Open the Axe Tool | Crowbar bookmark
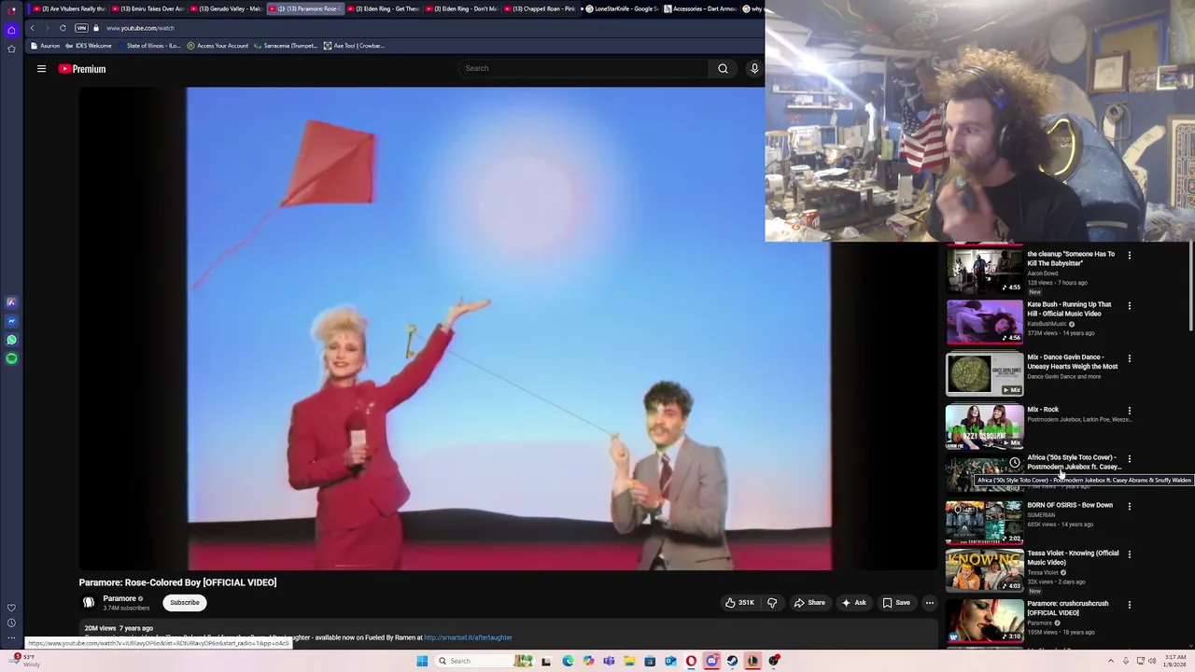Screen dimensions: 1195x672 pyautogui.click(x=354, y=46)
